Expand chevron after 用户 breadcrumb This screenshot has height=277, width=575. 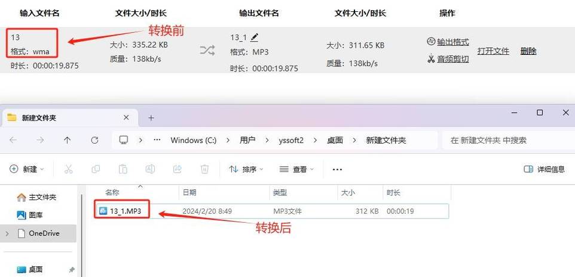[267, 141]
